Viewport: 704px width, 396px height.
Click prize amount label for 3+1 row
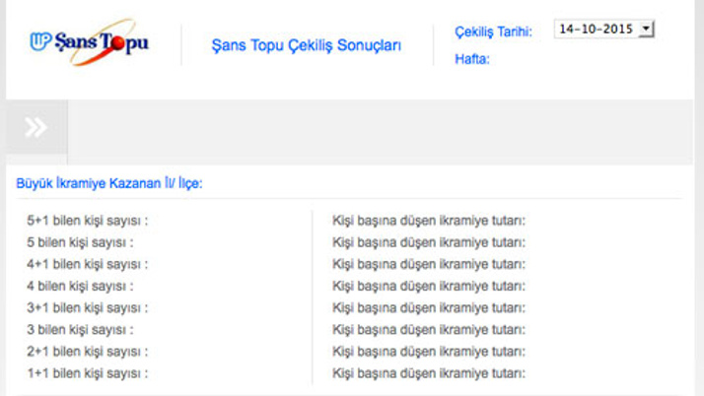(x=429, y=307)
